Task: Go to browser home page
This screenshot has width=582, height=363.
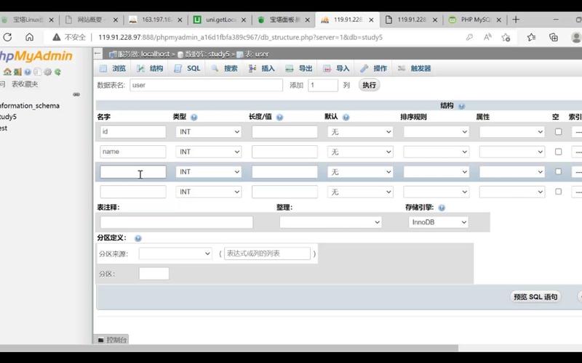Action: 29,37
